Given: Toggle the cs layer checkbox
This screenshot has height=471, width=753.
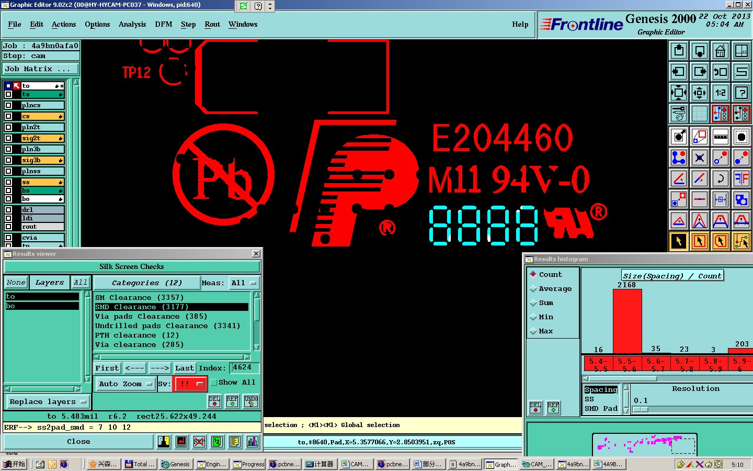Looking at the screenshot, I should (x=8, y=116).
